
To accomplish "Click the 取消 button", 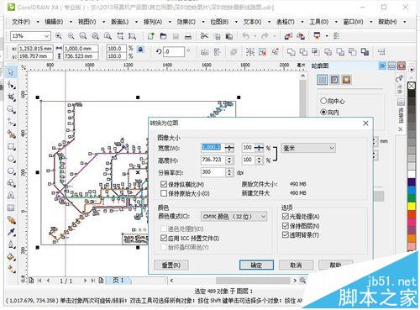I will [x=296, y=265].
